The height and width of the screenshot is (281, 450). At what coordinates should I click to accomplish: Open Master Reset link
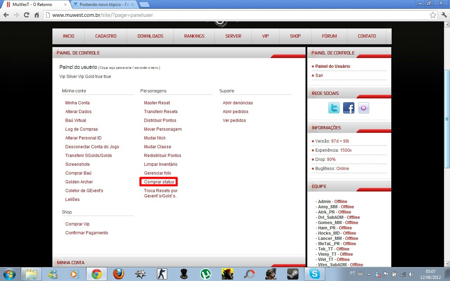(157, 103)
